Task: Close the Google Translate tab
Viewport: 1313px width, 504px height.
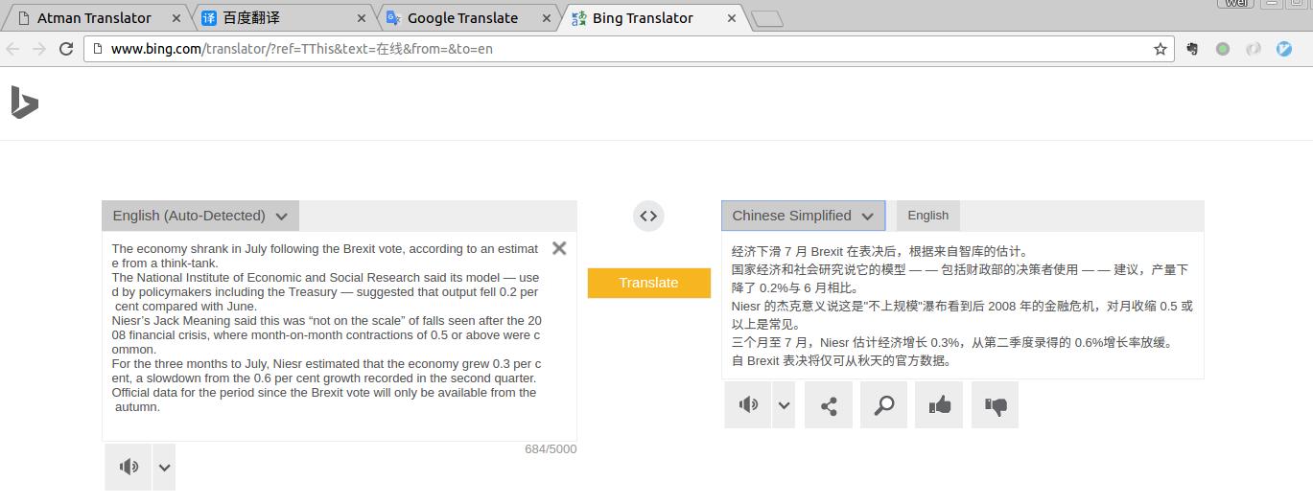Action: point(547,18)
